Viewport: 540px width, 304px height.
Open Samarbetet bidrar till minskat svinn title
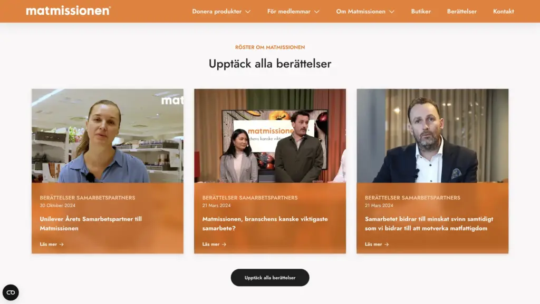point(429,224)
